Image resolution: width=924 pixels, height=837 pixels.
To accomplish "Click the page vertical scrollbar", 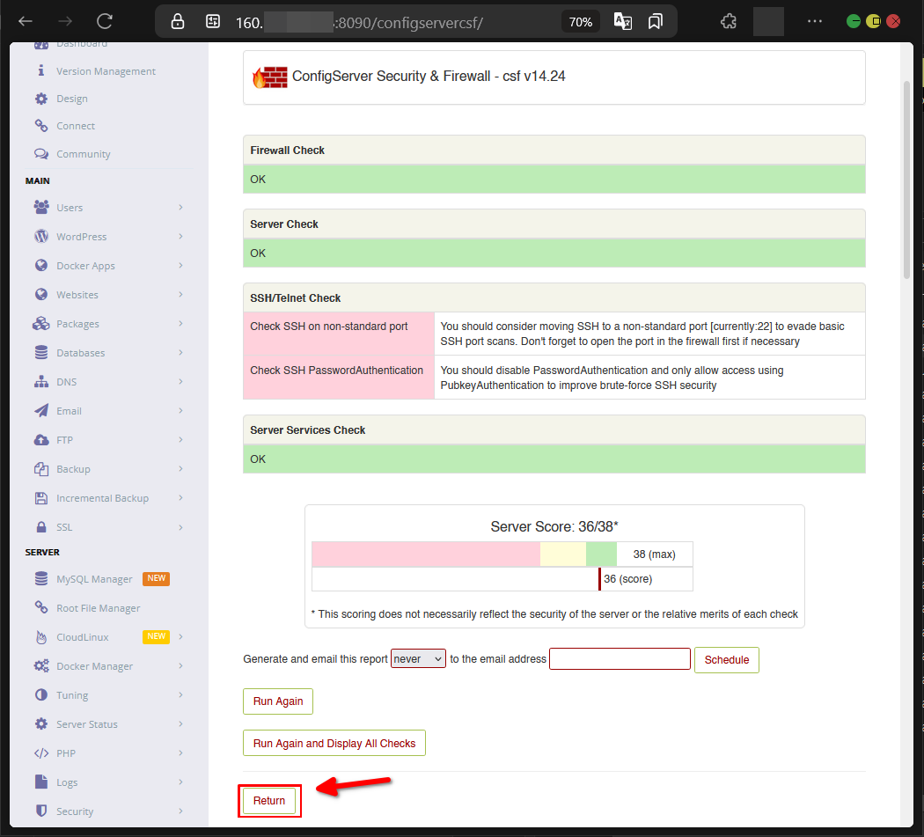I will coord(907,180).
